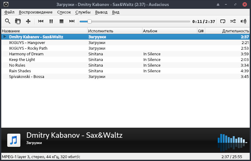This screenshot has height=161, width=251.
Task: Click the album art music note thumbnail
Action: [14, 140]
